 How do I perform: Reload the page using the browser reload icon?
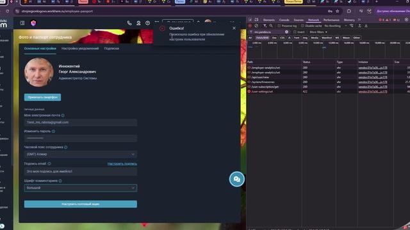[7, 11]
